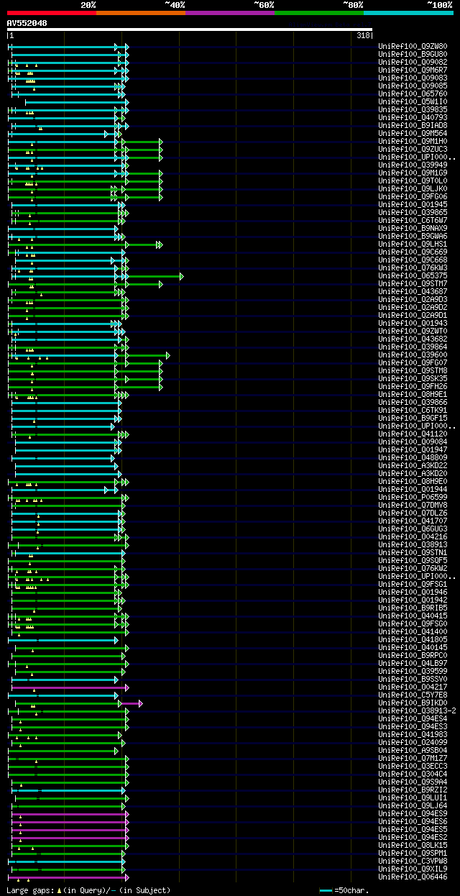Open hit UniRef100_Q2A9D2

coord(413,308)
